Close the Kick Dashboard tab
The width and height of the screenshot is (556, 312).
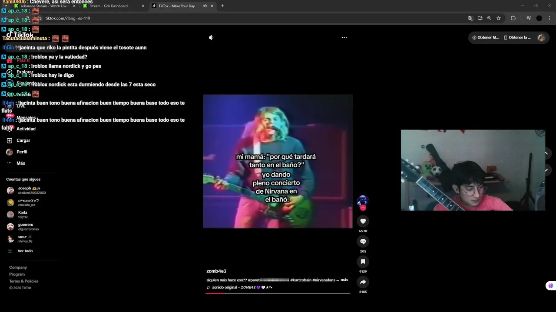click(x=143, y=6)
